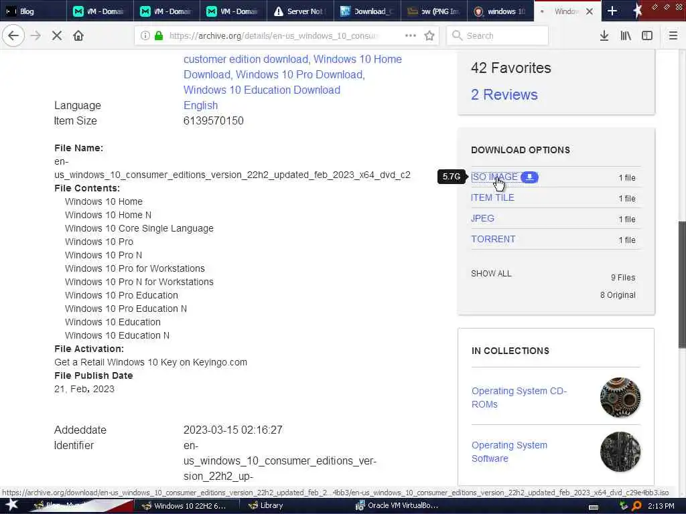Screen dimensions: 686x514
Task: Click the English language link
Action: [x=200, y=105]
